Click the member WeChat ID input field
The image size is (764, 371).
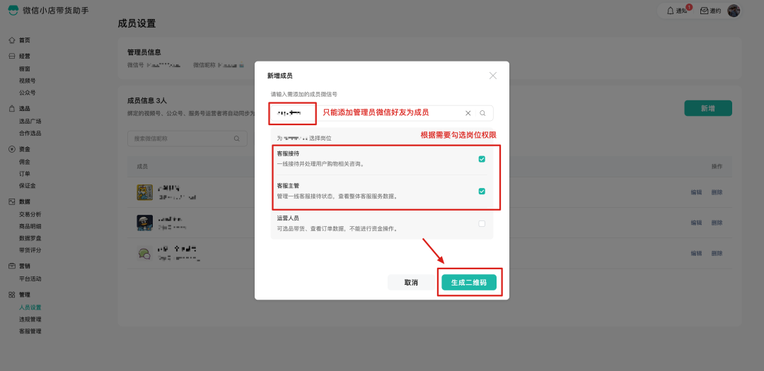382,113
